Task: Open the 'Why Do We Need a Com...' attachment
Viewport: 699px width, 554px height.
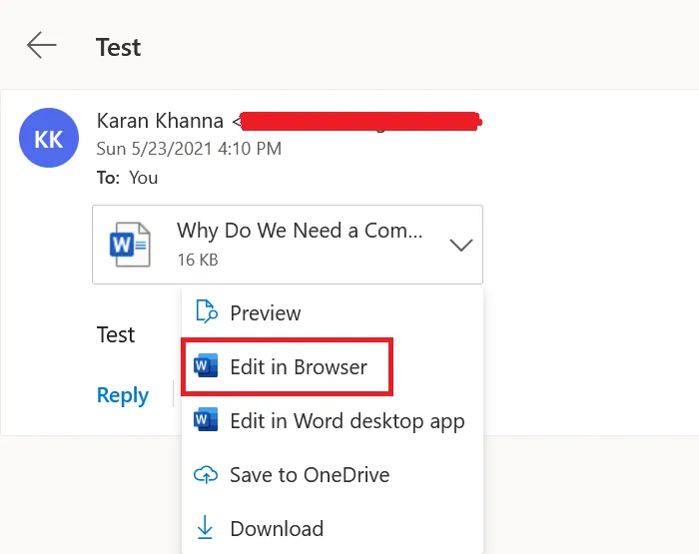Action: coord(300,231)
